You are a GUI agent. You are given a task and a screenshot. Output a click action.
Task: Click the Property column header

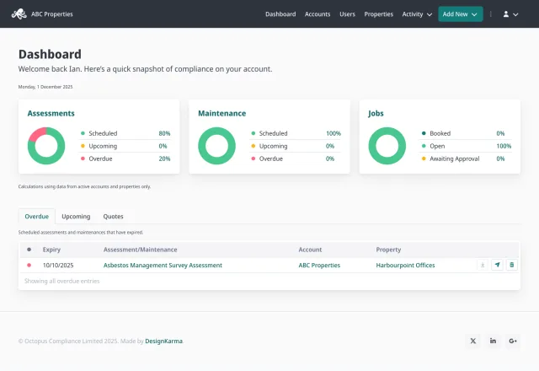pyautogui.click(x=388, y=250)
